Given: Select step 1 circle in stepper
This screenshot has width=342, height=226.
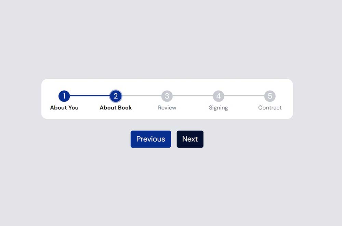Looking at the screenshot, I should (x=64, y=96).
